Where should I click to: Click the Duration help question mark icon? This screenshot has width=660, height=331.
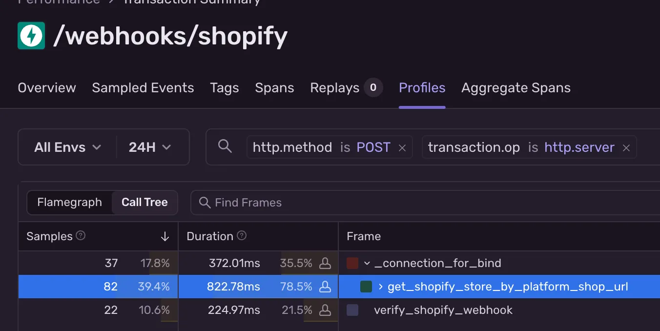(x=242, y=236)
